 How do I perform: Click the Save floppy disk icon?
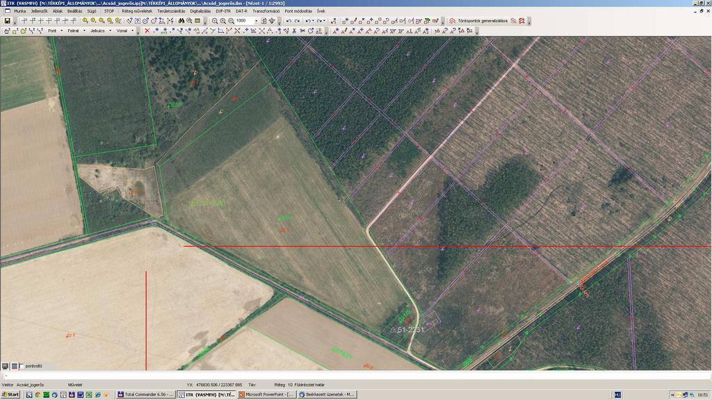pos(7,21)
